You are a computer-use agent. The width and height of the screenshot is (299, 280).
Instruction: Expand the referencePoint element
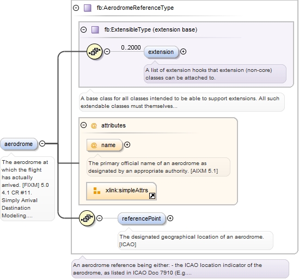(x=170, y=218)
